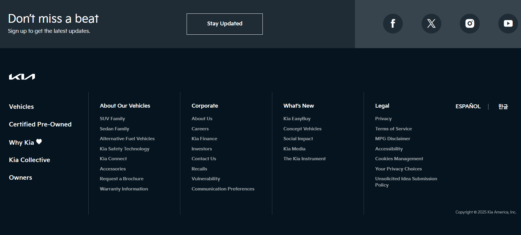Click "Sign up to get the latest updates." text
The height and width of the screenshot is (235, 521).
pos(49,31)
